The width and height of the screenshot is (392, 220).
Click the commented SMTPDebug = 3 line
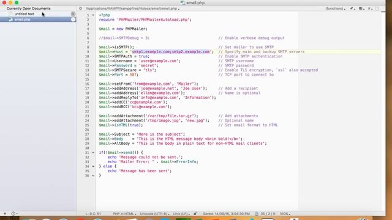[124, 38]
